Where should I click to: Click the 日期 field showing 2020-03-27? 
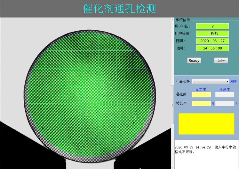212,41
